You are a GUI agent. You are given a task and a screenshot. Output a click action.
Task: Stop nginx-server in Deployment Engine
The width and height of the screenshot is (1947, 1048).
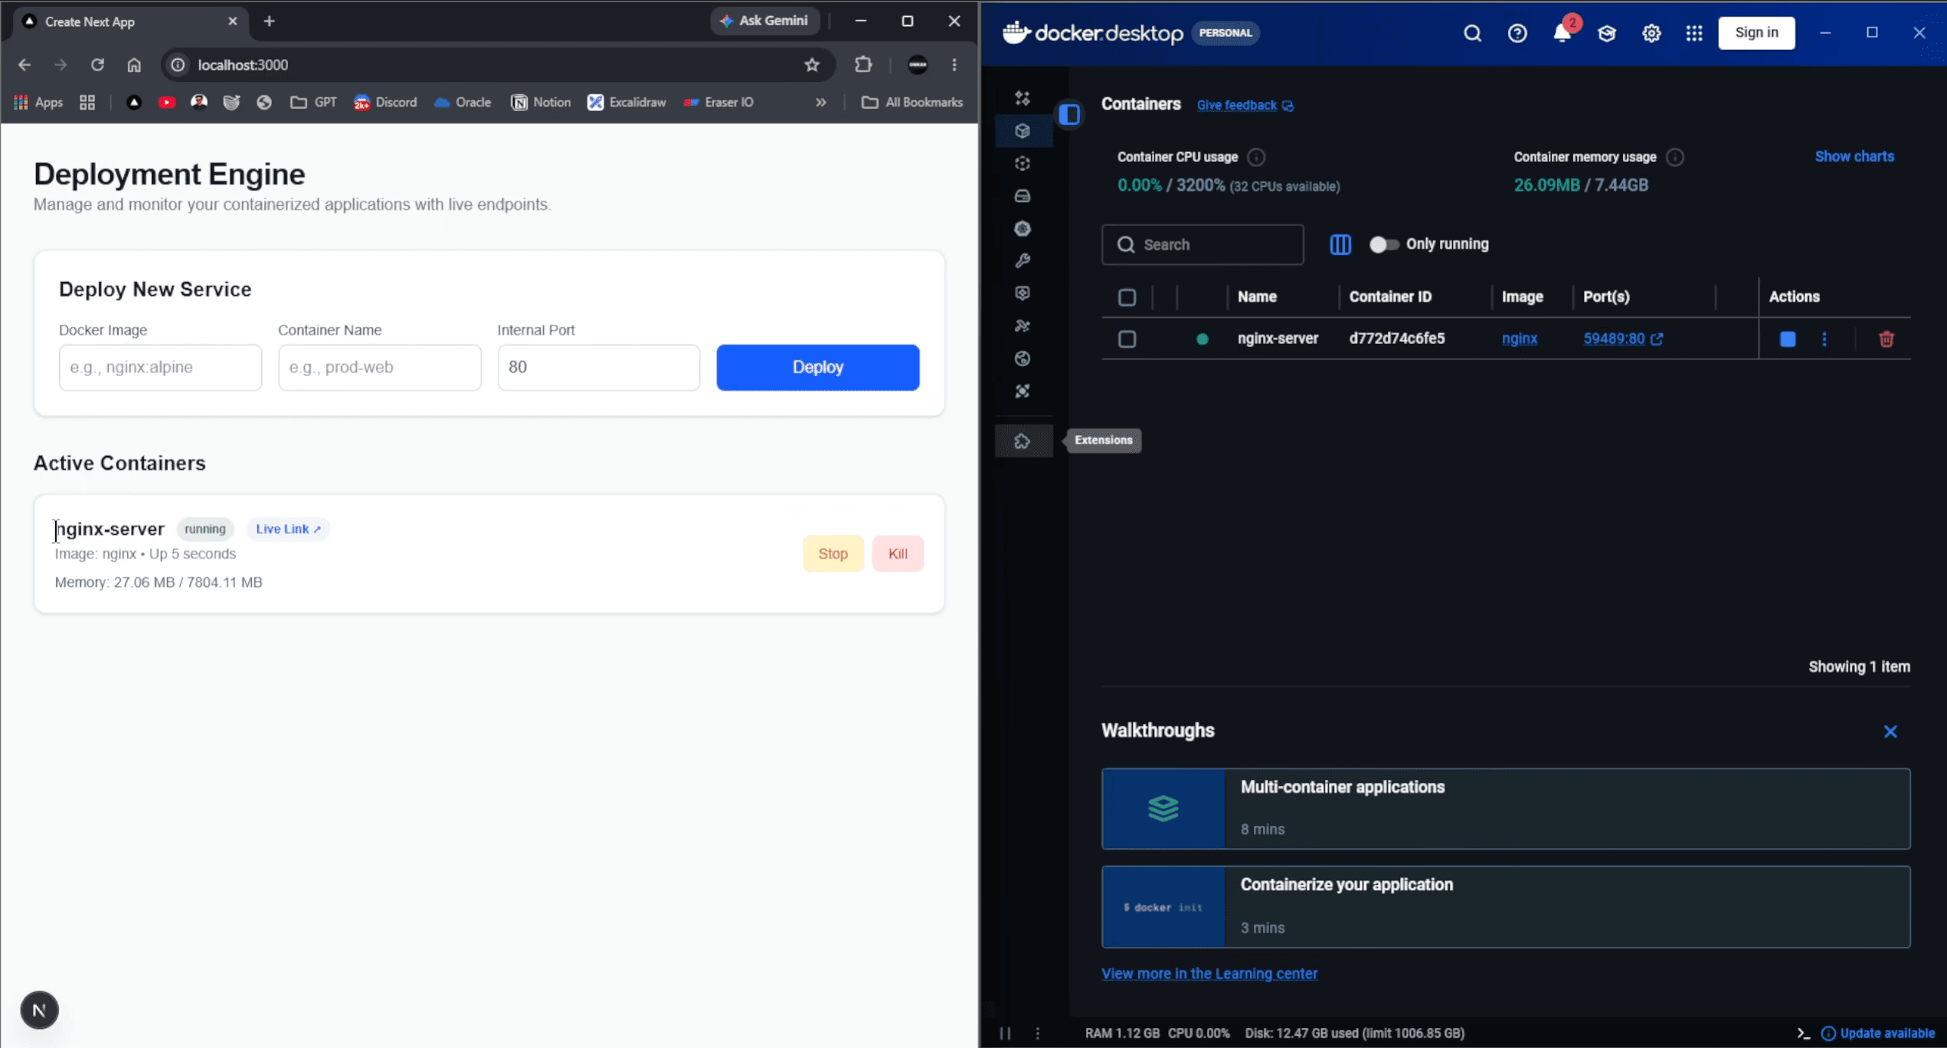click(x=833, y=554)
